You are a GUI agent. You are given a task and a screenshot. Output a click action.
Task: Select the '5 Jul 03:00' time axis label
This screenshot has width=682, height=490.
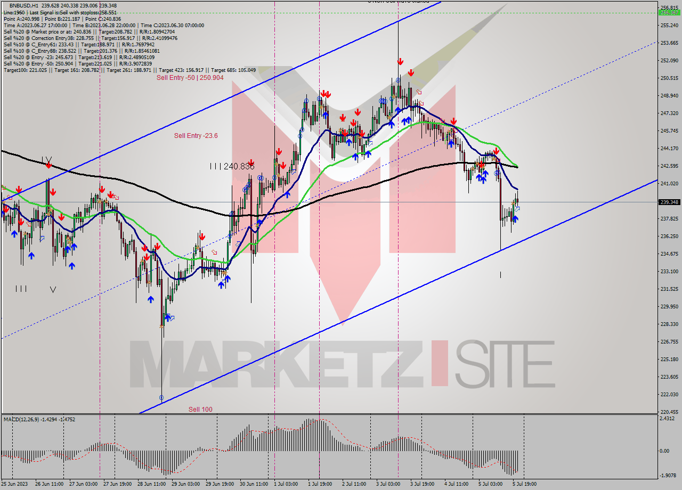coord(491,484)
